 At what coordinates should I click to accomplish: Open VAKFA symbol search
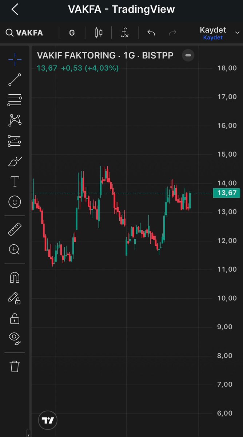tap(24, 33)
